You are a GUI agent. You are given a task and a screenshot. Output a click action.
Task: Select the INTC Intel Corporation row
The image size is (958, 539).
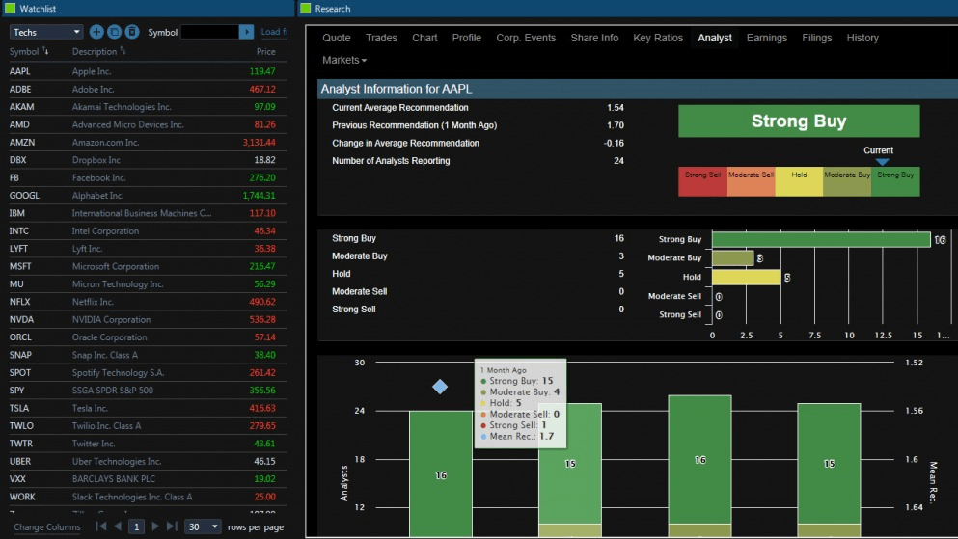tap(148, 230)
